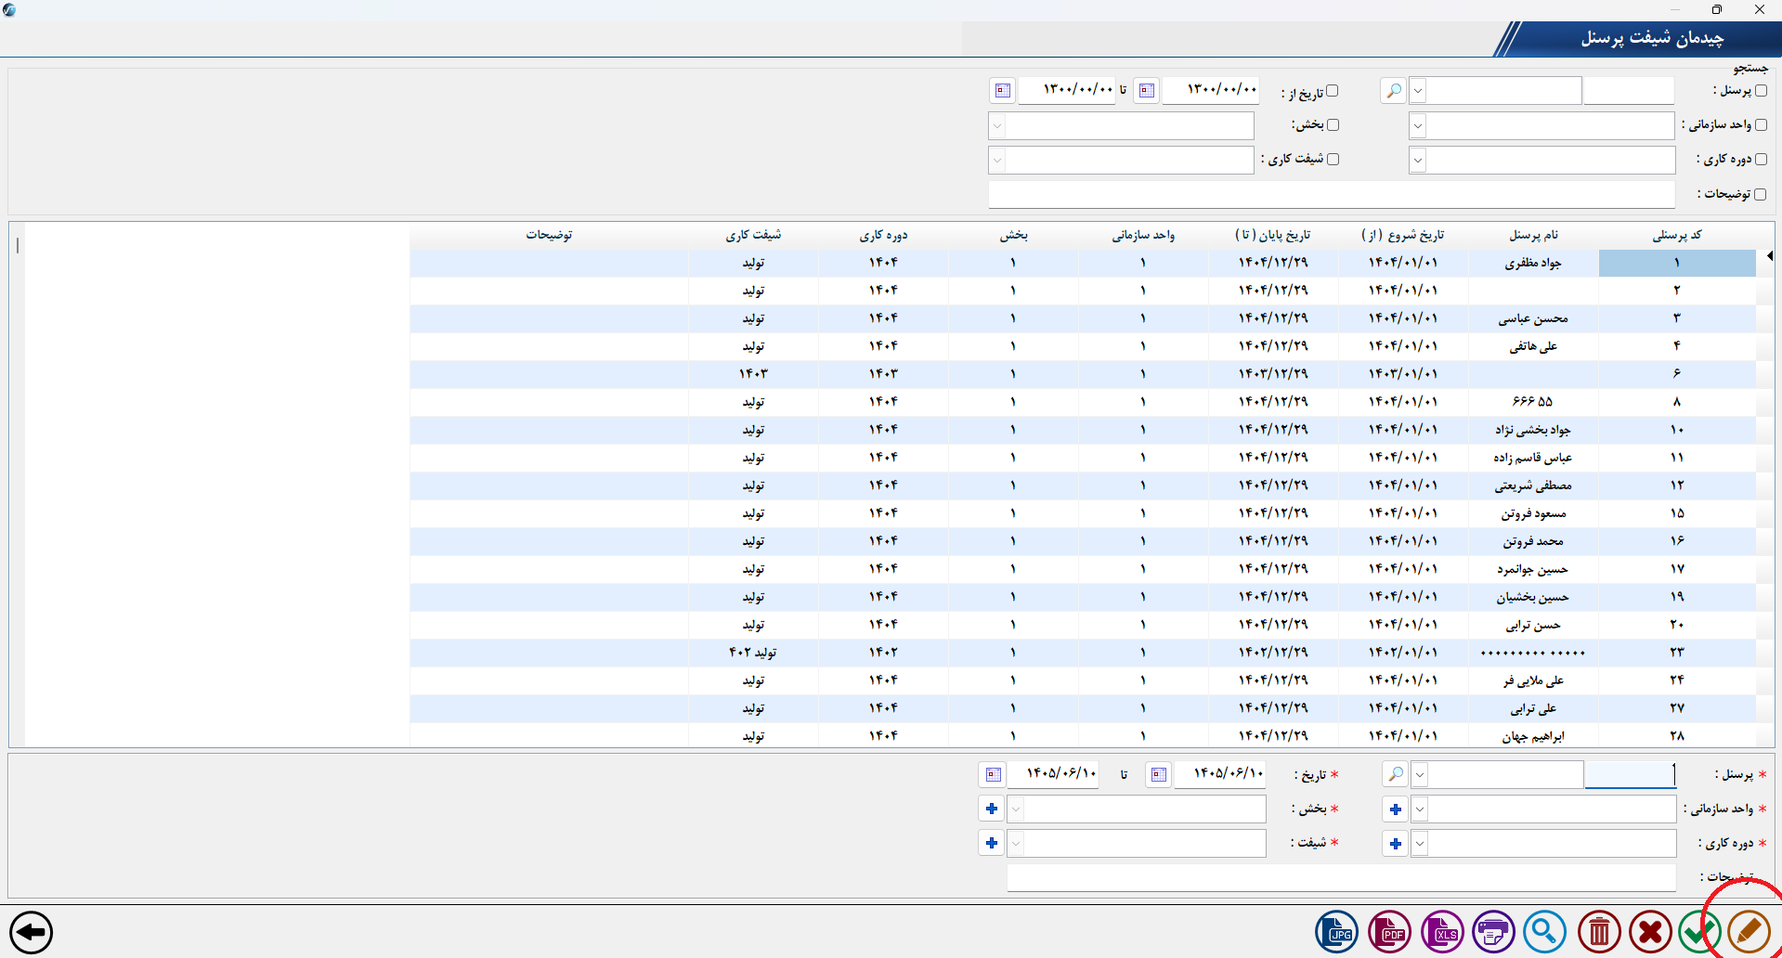
Task: Open calendar picker for search start date
Action: 1147,90
